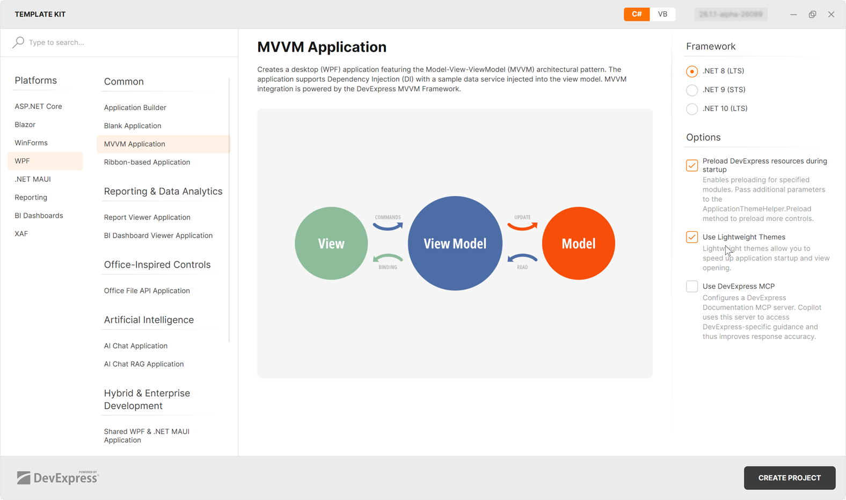Toggle Use Lightweight Themes checkbox
Image resolution: width=846 pixels, height=500 pixels.
pyautogui.click(x=692, y=237)
